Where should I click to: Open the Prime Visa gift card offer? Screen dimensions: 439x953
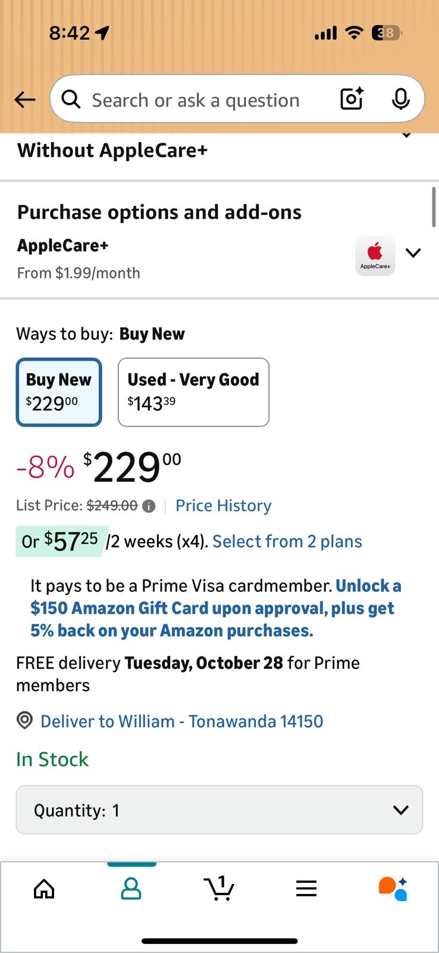click(214, 608)
